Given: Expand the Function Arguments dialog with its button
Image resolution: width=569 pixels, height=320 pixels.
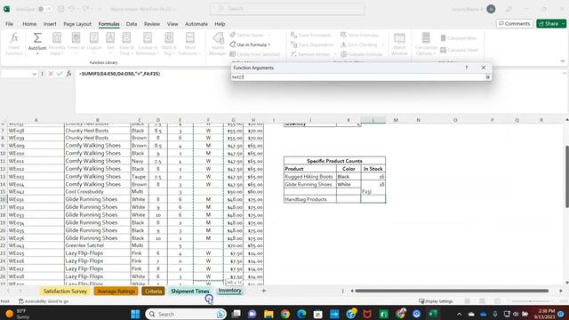Looking at the screenshot, I should [x=488, y=77].
